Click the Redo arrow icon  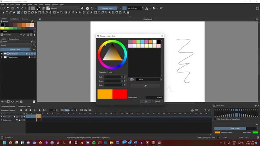[x=22, y=8]
